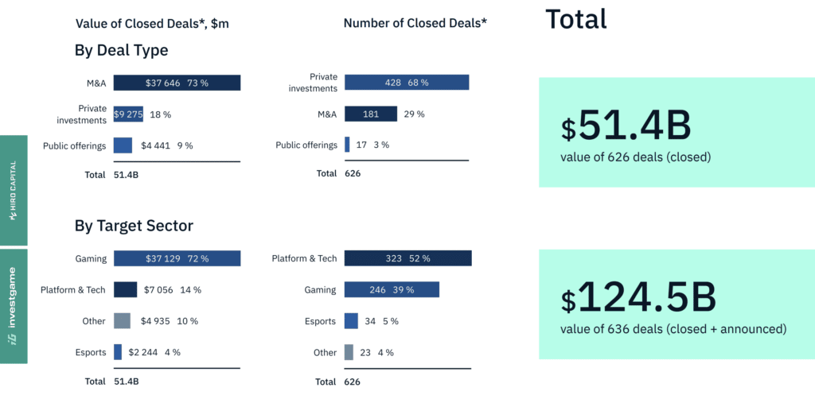Viewport: 815px width, 399px height.
Task: Select the Platform & Tech 323 deals bar
Action: coord(408,258)
